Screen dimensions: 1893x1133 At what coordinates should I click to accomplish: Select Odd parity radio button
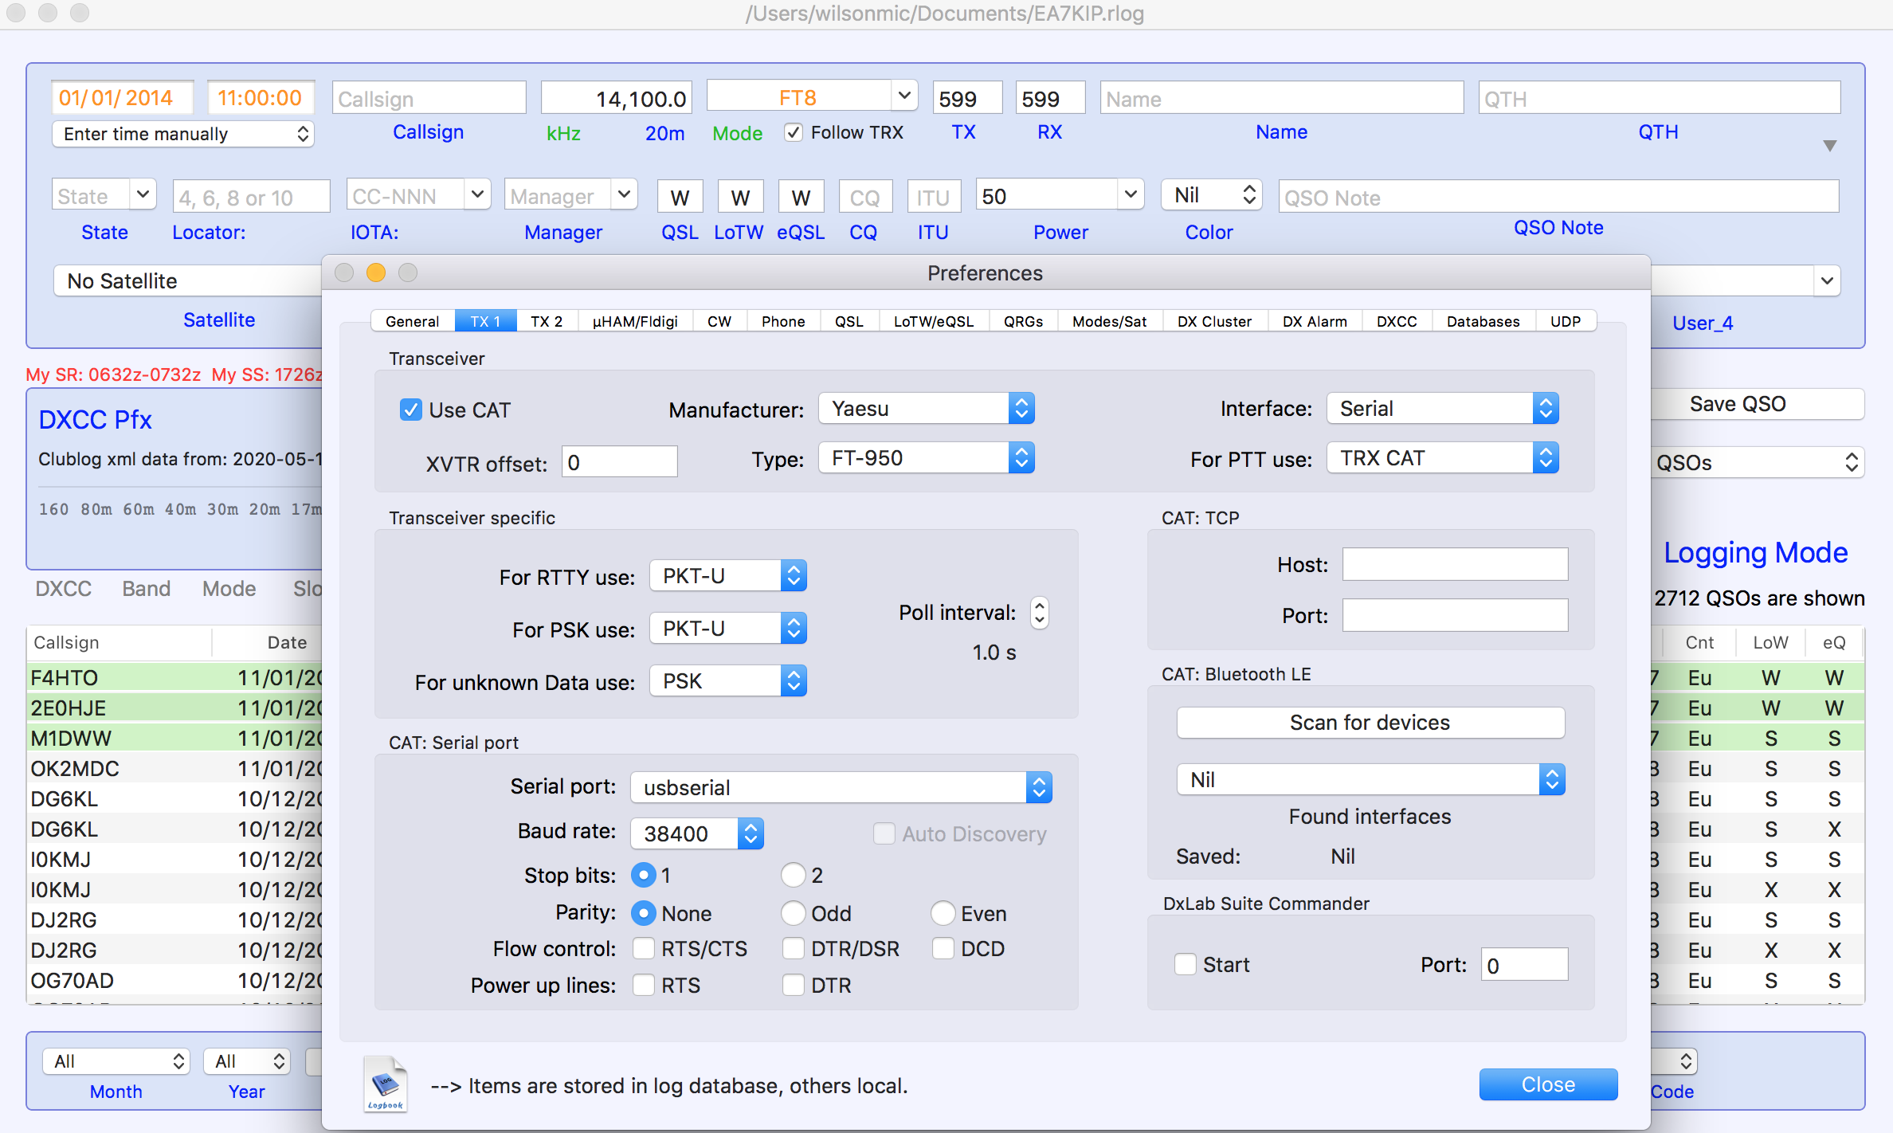pos(793,913)
